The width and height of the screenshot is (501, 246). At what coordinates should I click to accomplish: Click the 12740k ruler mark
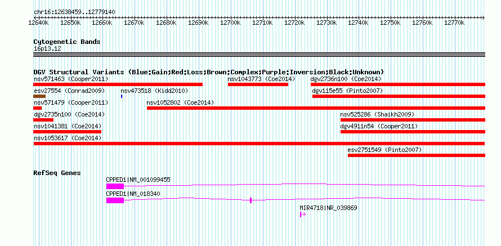click(358, 23)
